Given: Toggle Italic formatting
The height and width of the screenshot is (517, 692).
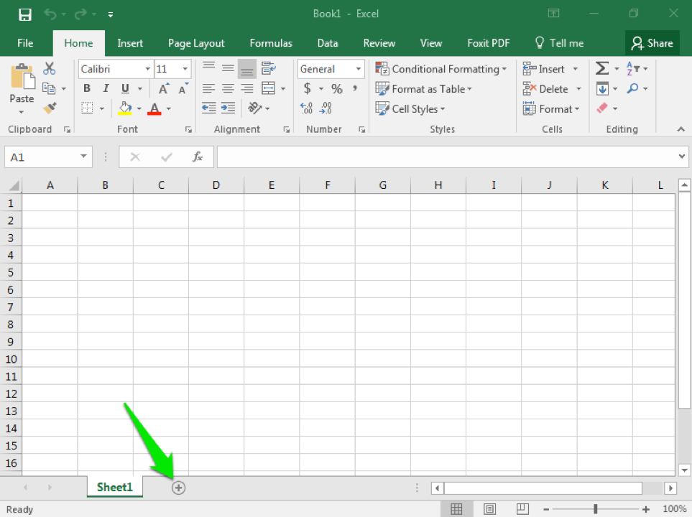Looking at the screenshot, I should pos(106,88).
